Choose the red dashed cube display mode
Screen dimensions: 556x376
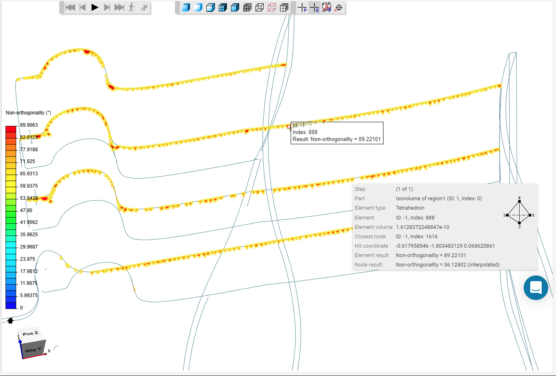tap(272, 7)
